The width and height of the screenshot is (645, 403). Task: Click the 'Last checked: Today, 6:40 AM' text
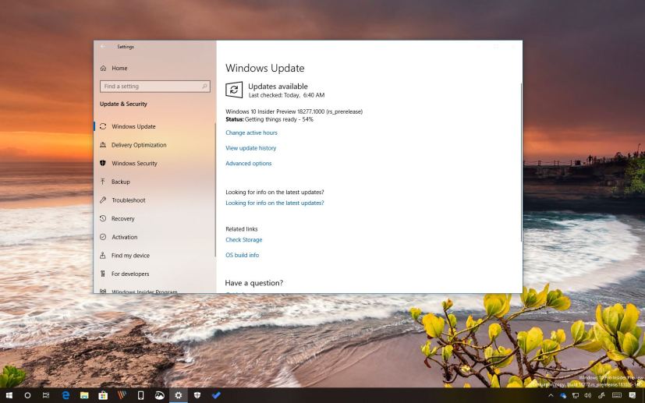(x=286, y=95)
